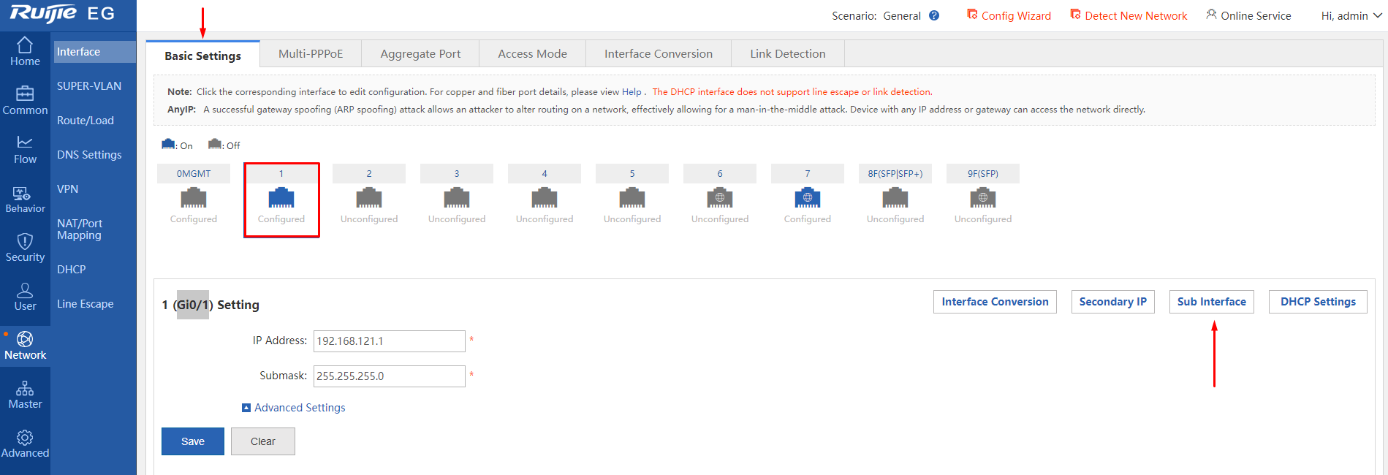Screen dimensions: 1388x475
Task: Open the Config Wizard link
Action: coord(1009,15)
